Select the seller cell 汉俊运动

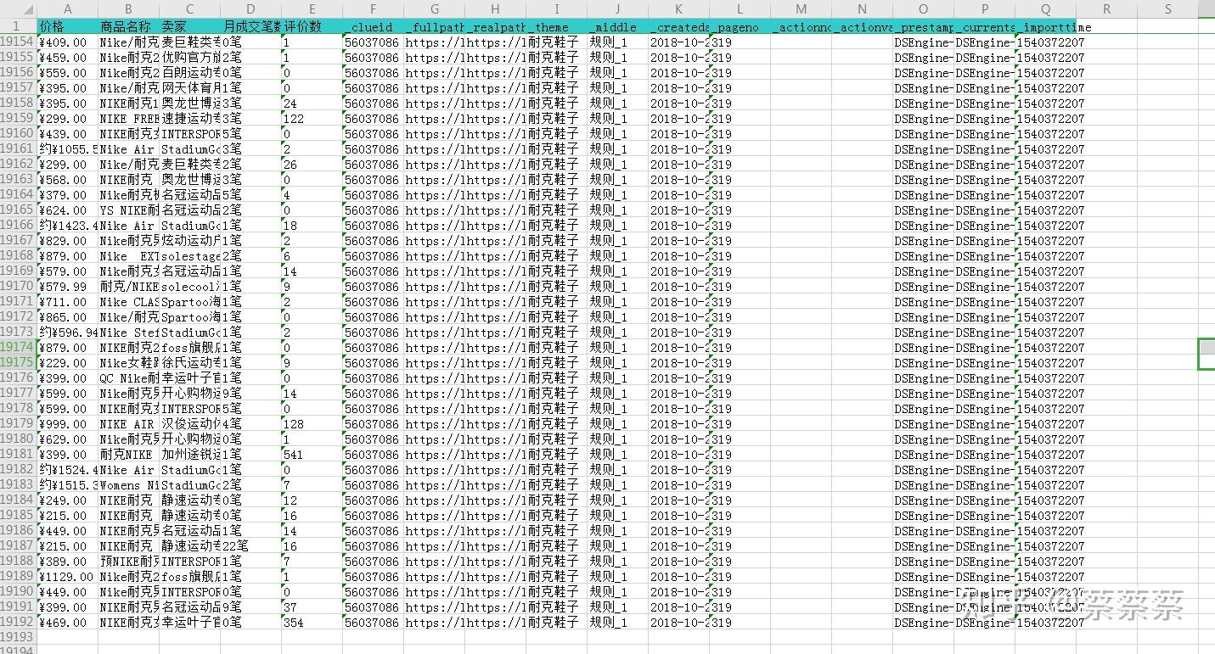(x=190, y=424)
